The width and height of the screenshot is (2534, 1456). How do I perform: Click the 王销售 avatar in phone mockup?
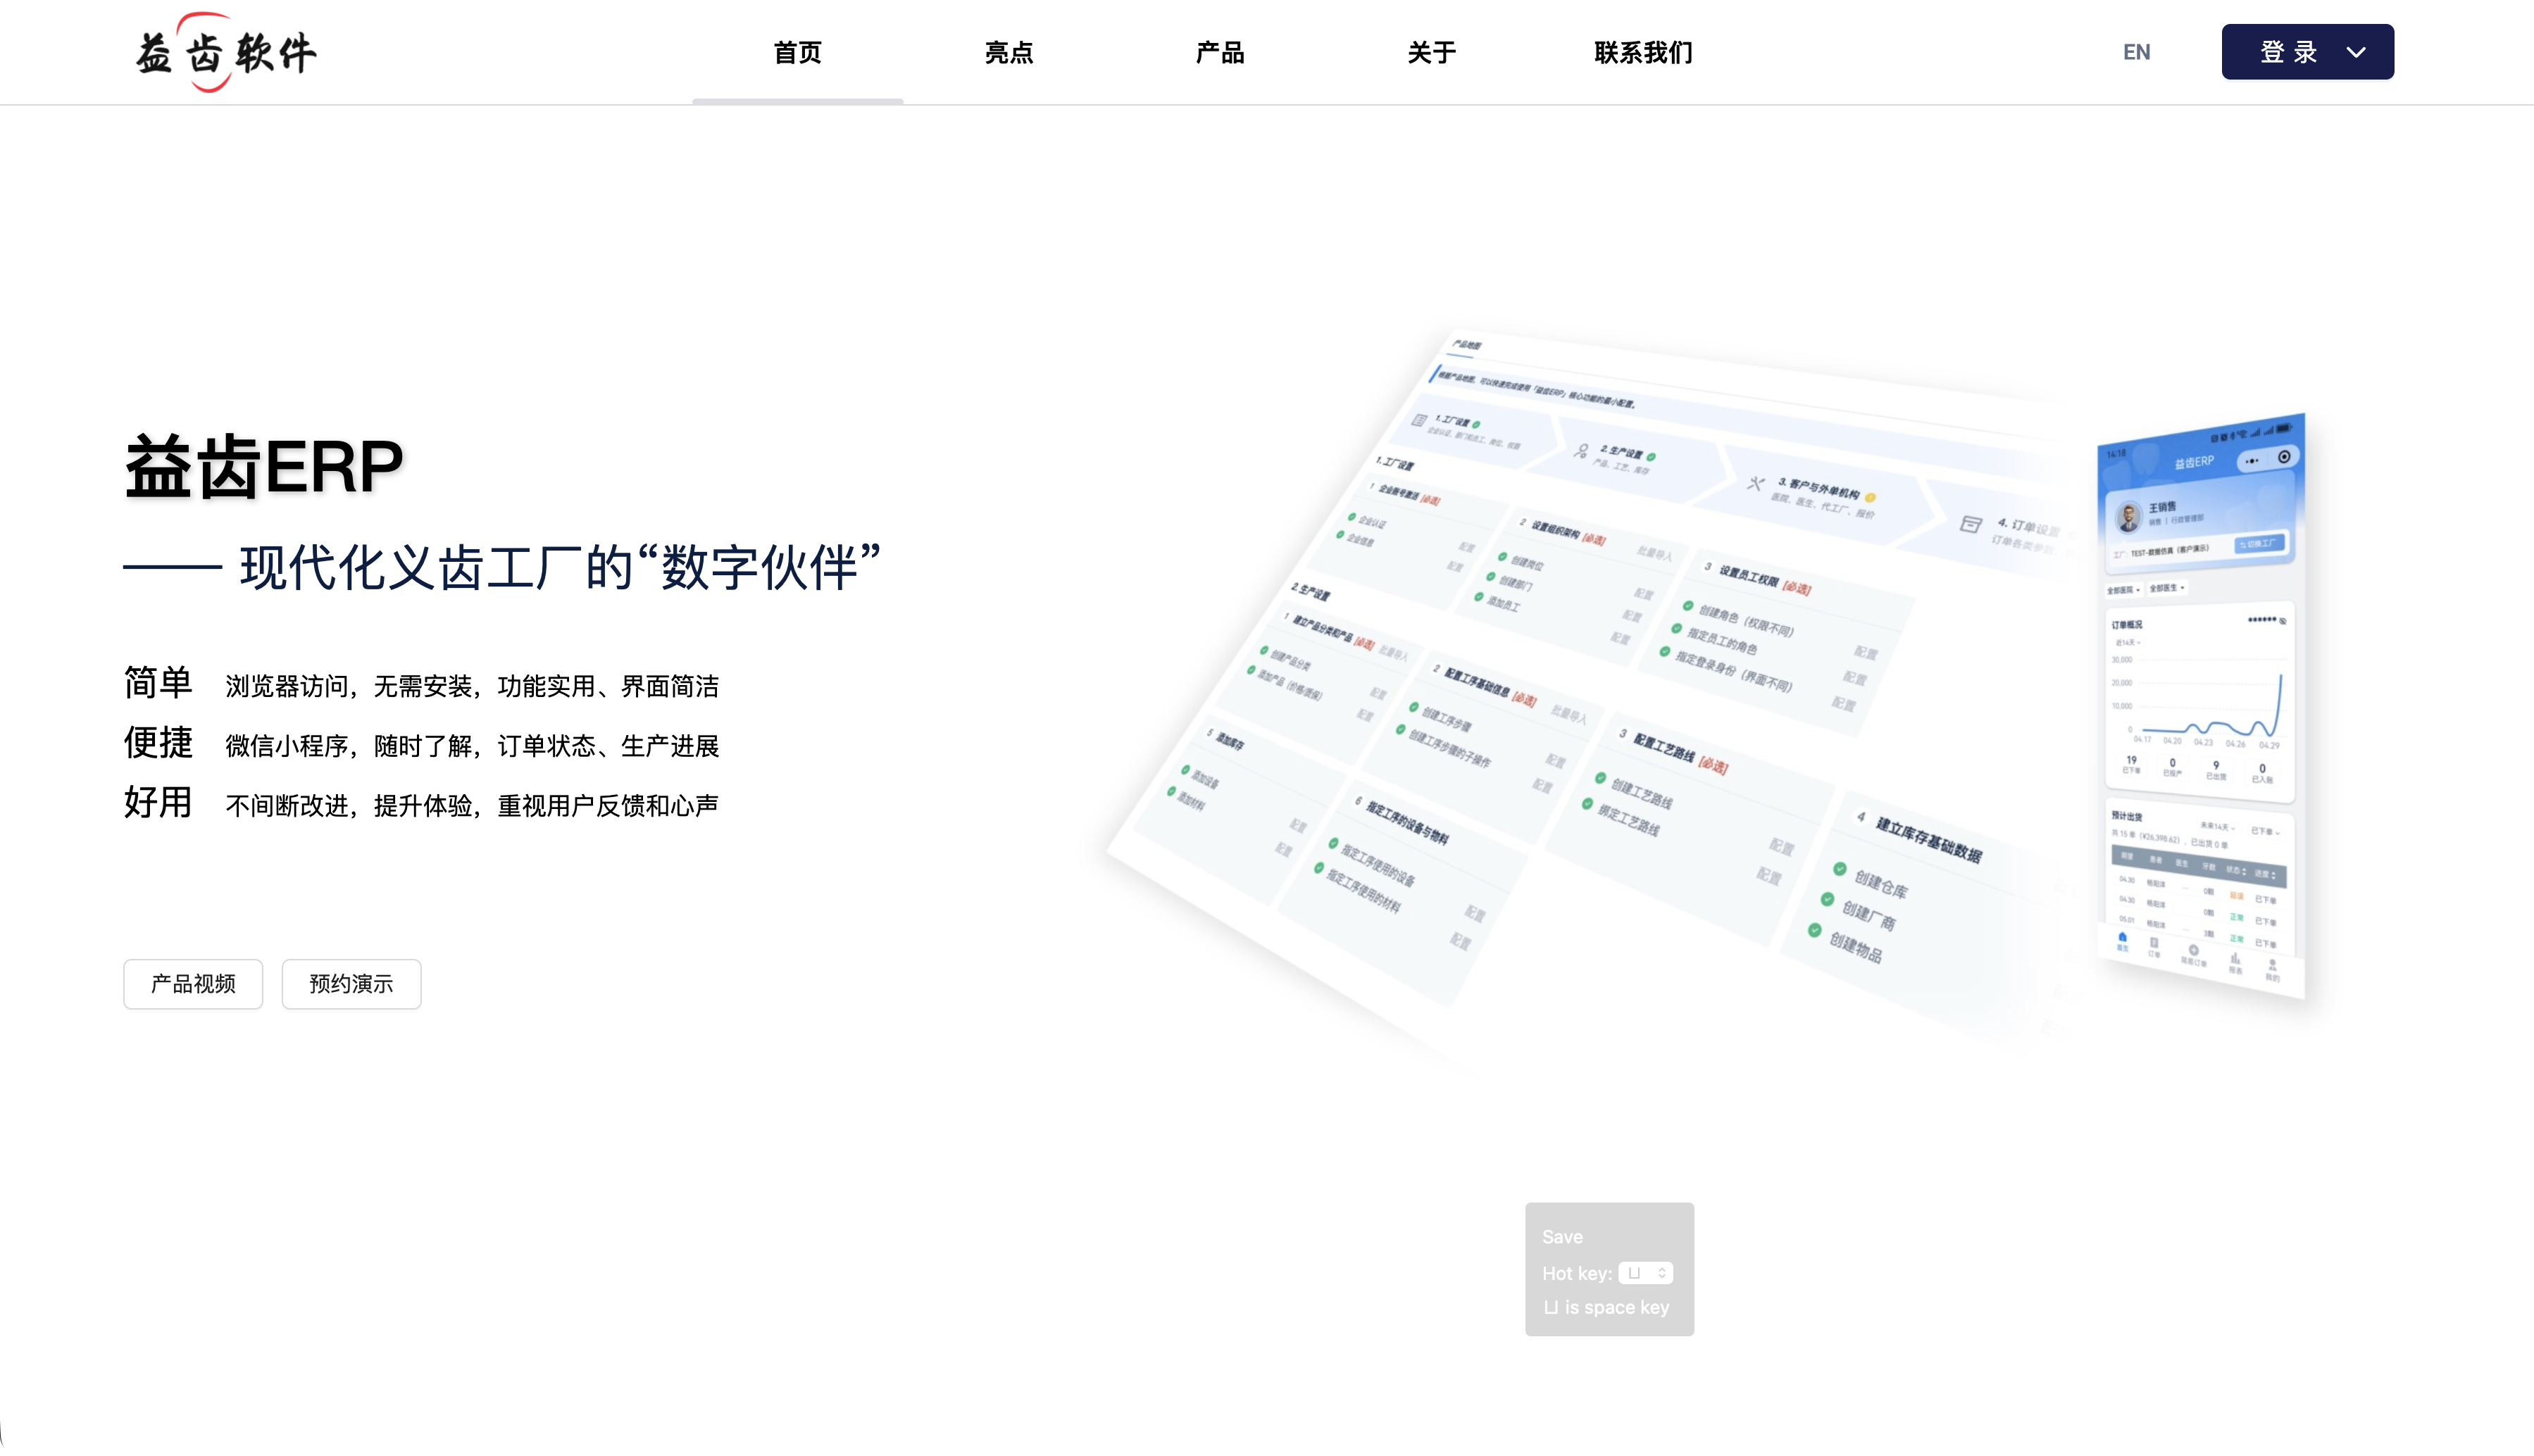click(2128, 517)
